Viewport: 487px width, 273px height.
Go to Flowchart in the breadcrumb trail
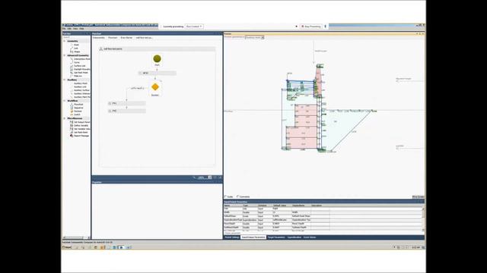click(x=113, y=38)
